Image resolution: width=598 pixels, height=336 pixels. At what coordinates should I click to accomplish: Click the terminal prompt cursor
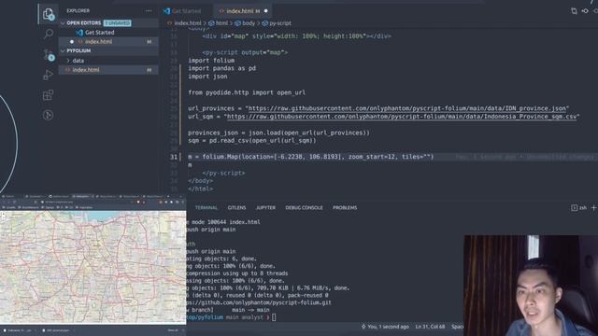pyautogui.click(x=274, y=317)
